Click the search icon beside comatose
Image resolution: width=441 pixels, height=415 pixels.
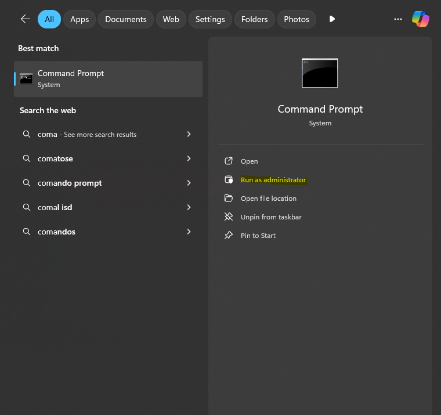27,158
